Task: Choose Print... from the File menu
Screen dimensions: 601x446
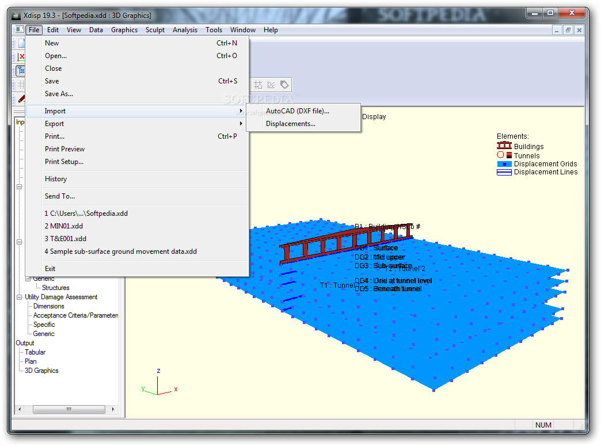Action: [138, 136]
